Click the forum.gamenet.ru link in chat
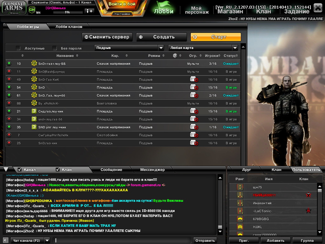The image size is (325, 244). point(146,185)
